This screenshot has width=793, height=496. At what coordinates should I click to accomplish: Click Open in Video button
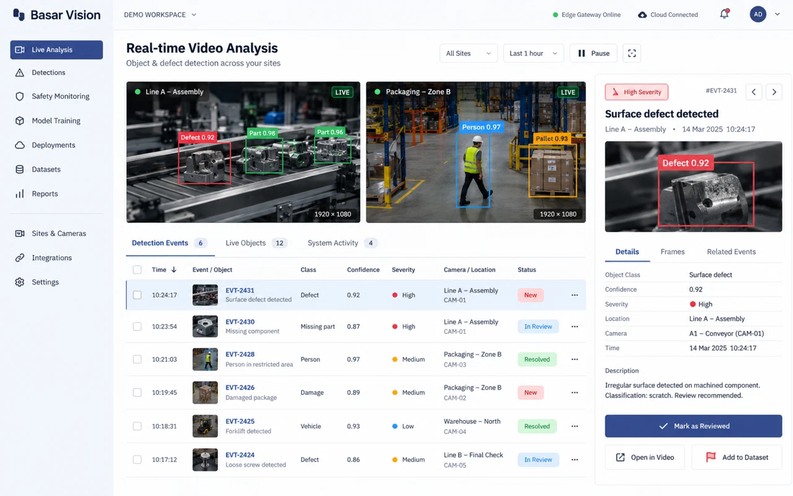(645, 457)
